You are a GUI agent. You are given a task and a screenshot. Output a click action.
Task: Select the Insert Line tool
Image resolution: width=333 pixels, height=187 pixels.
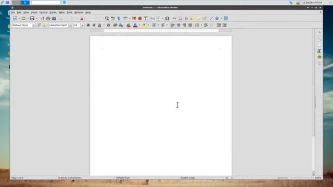(211, 19)
